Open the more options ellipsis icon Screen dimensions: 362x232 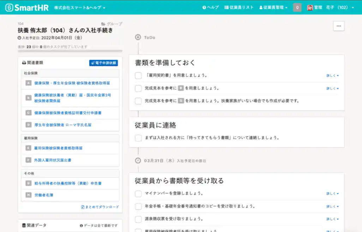[338, 26]
